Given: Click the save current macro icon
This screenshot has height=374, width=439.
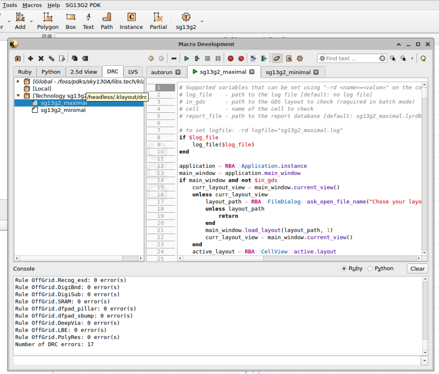Looking at the screenshot, I should coord(85,58).
